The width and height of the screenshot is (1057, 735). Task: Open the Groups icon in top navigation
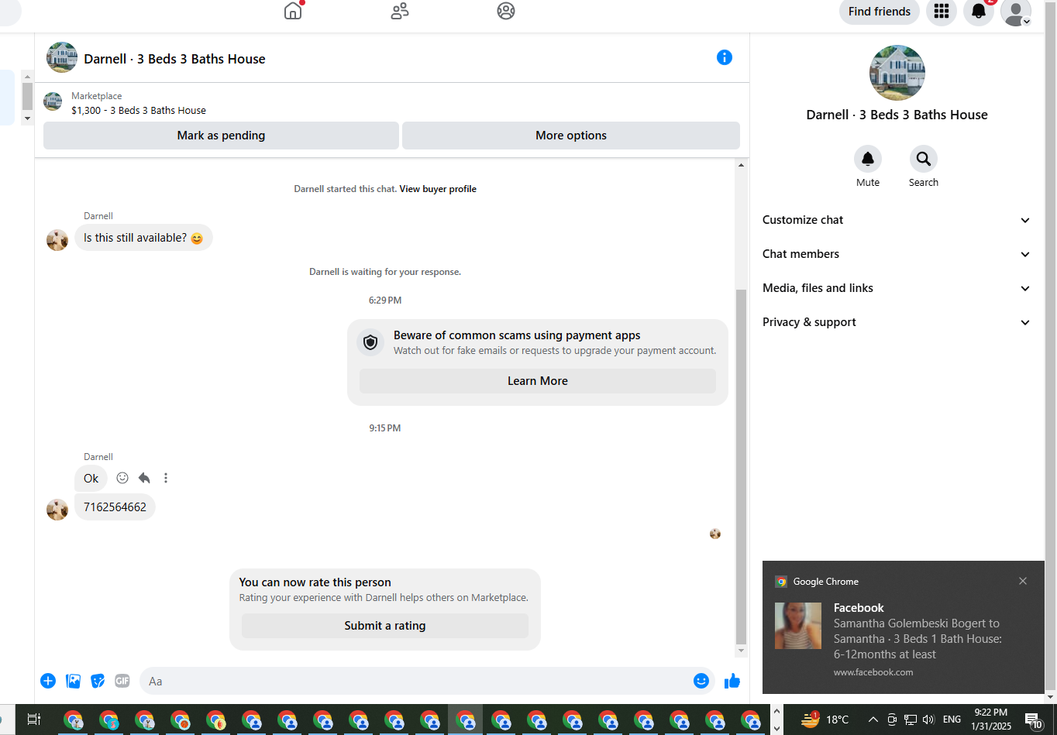pos(506,11)
